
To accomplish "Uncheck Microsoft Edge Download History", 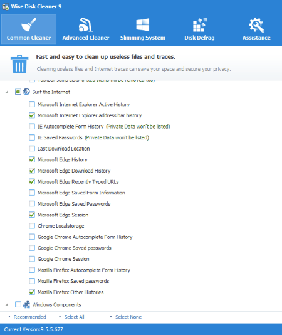I will 32,171.
